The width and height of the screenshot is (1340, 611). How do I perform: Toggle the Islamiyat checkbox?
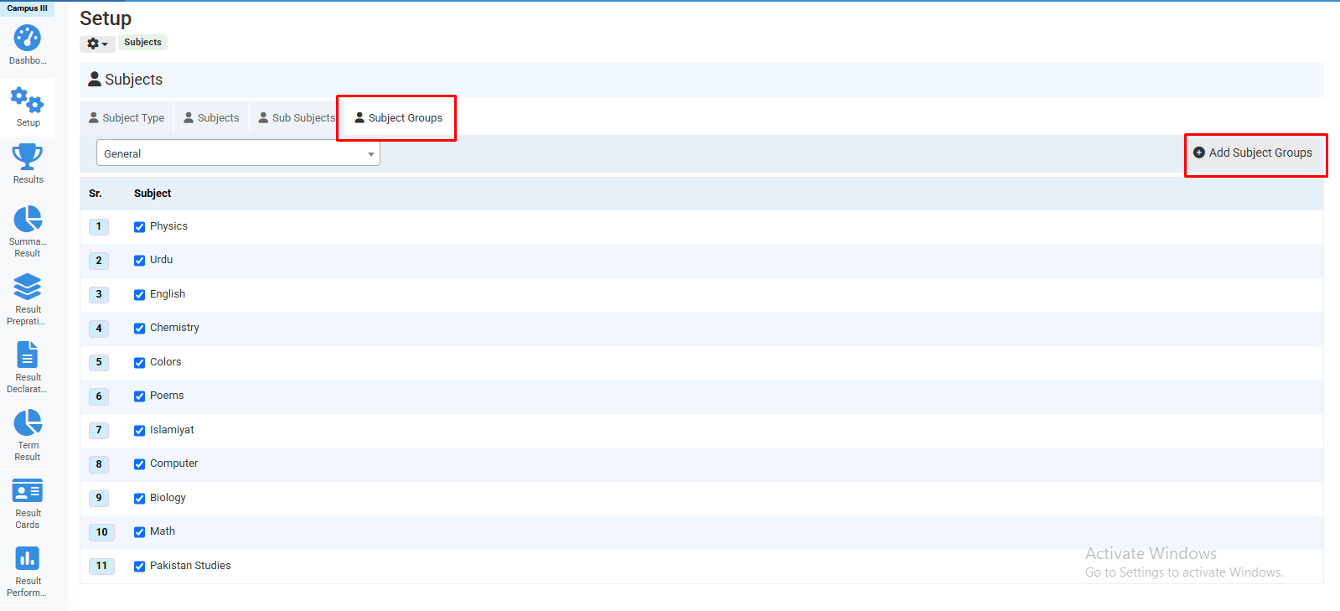(140, 431)
